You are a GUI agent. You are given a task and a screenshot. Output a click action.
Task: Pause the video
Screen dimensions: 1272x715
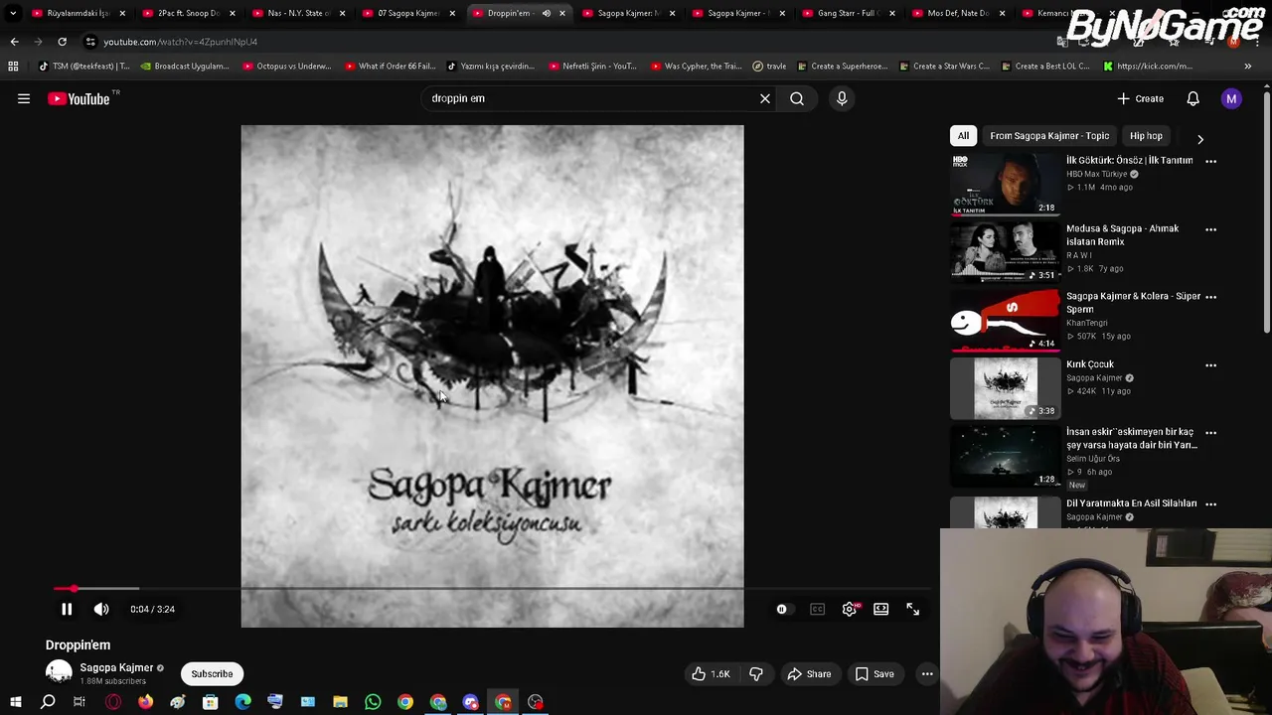(67, 609)
